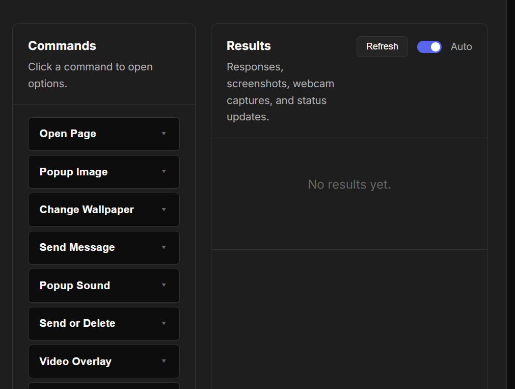Open the Popup Image command options
This screenshot has width=515, height=389.
pyautogui.click(x=104, y=172)
